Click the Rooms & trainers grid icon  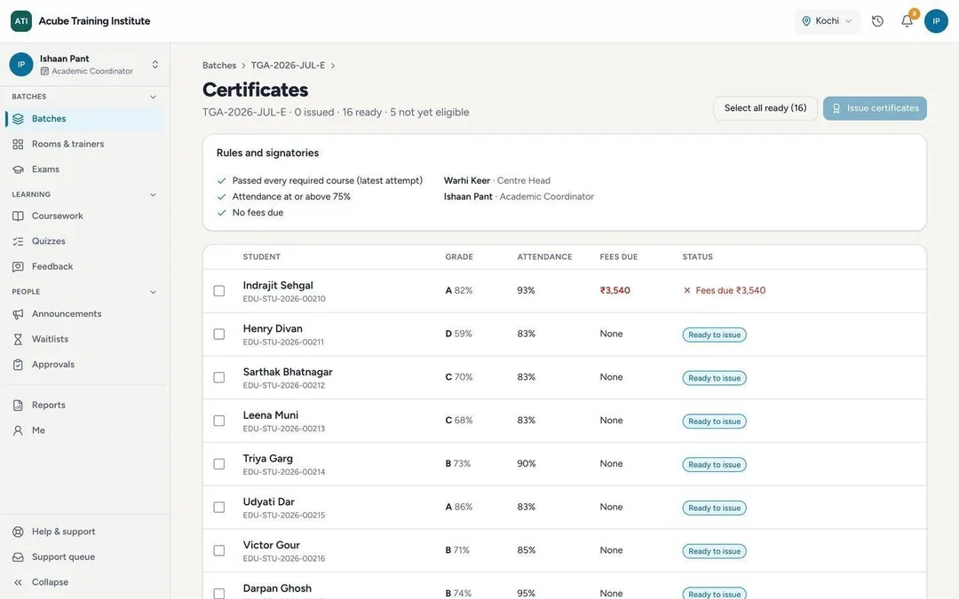[18, 145]
